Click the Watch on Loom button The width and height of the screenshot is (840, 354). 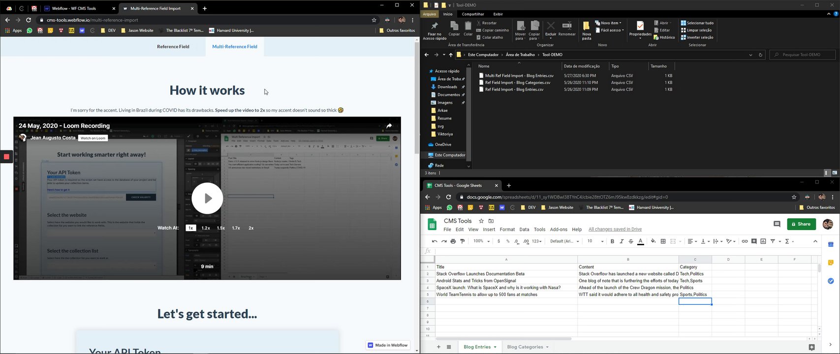point(93,138)
